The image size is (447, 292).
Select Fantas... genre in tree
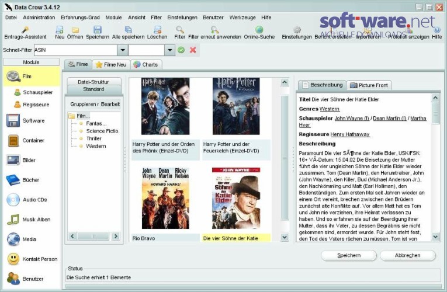click(x=96, y=123)
